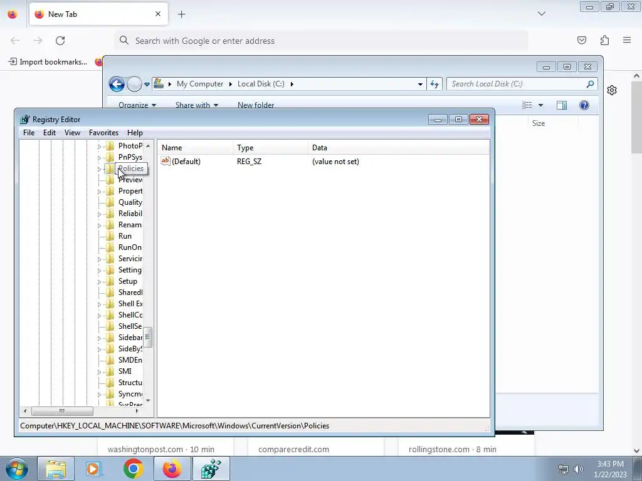
Task: Open the Edit menu in Registry Editor
Action: [49, 133]
